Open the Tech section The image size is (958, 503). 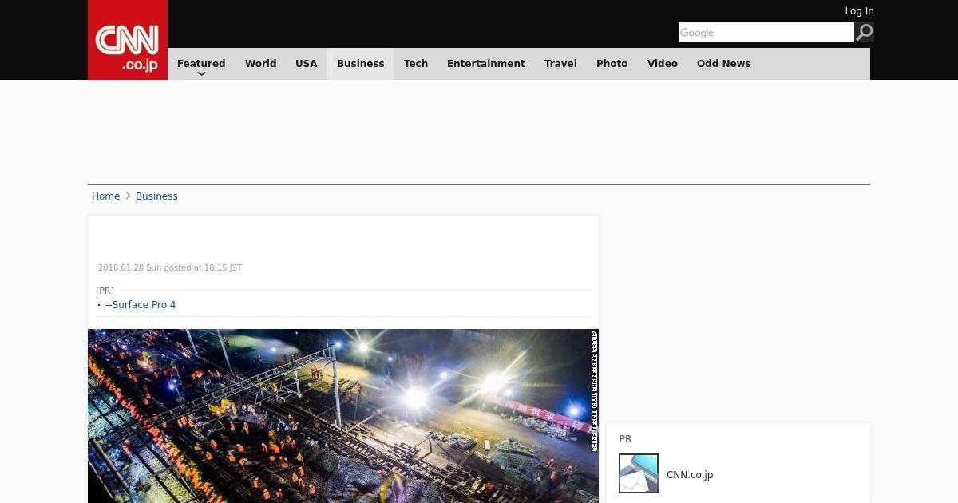pos(416,64)
